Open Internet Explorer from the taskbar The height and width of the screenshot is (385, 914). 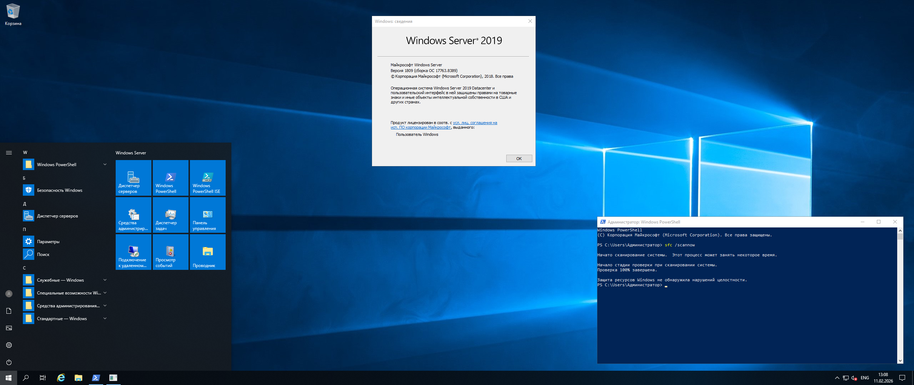[x=61, y=378]
